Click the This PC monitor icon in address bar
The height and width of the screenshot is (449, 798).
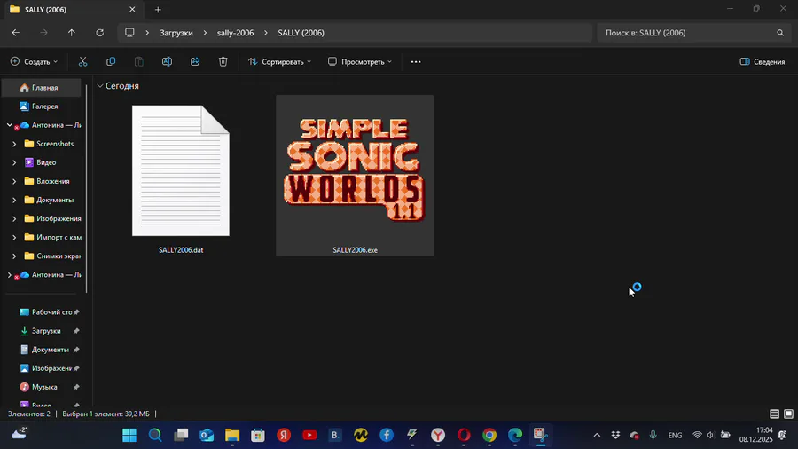click(x=129, y=33)
